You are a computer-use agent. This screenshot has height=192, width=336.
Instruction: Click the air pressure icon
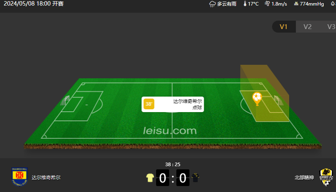(296, 4)
